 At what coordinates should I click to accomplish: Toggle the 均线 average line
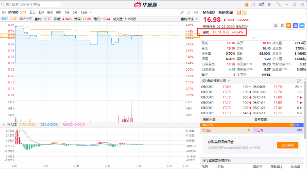point(14,19)
